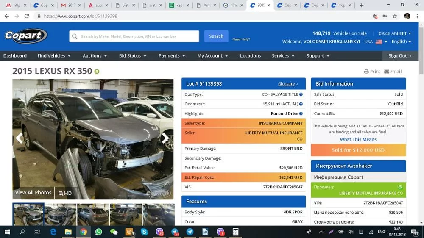The width and height of the screenshot is (424, 238).
Task: Open Calculator from Windows taskbar
Action: pyautogui.click(x=235, y=232)
